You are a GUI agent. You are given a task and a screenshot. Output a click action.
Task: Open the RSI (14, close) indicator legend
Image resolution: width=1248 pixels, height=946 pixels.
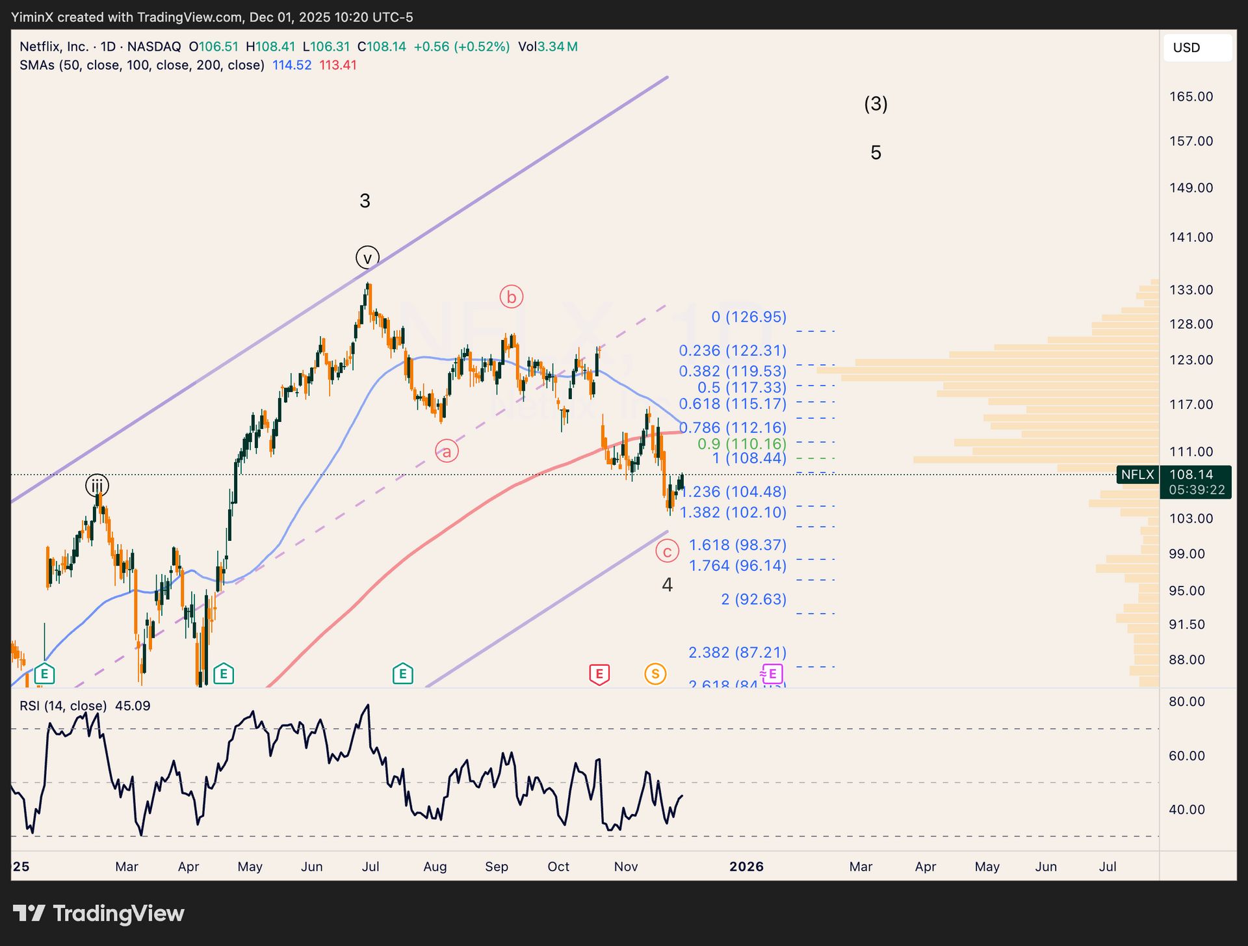pyautogui.click(x=63, y=706)
